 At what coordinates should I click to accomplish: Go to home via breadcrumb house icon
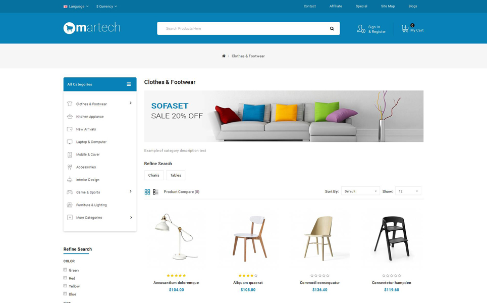point(224,56)
